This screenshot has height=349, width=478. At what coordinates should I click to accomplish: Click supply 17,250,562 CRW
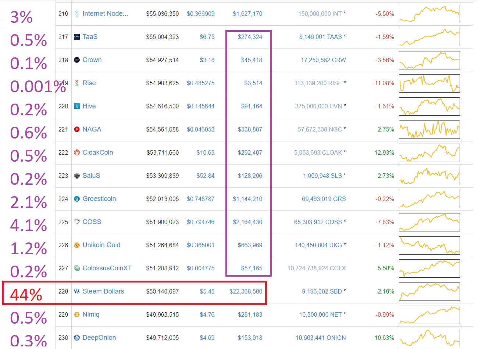point(323,60)
